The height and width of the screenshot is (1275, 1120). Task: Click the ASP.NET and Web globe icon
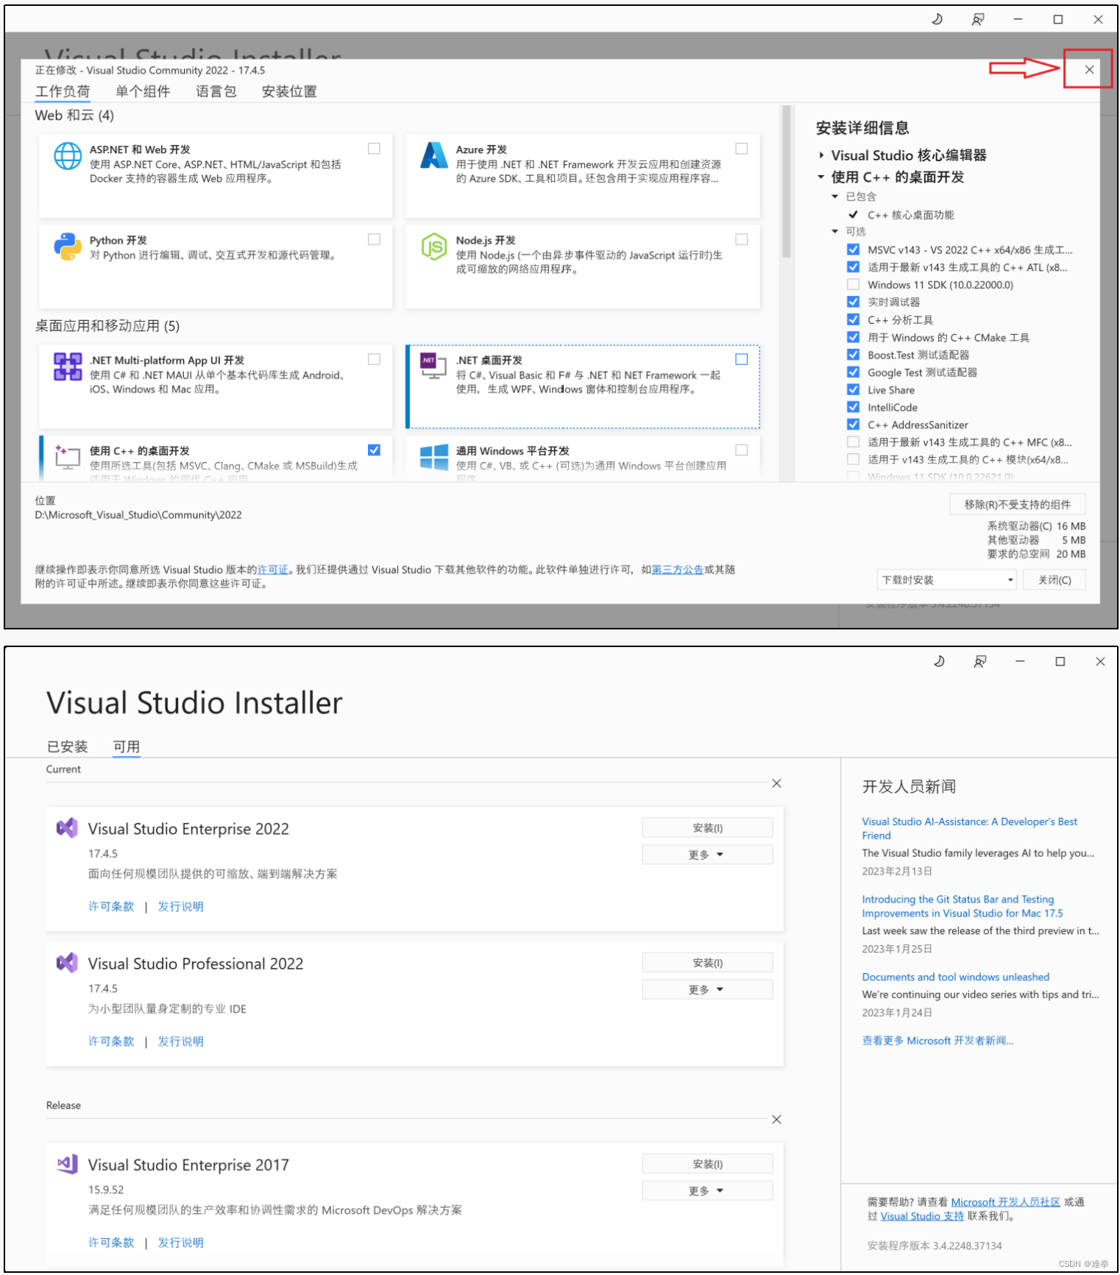pos(68,156)
